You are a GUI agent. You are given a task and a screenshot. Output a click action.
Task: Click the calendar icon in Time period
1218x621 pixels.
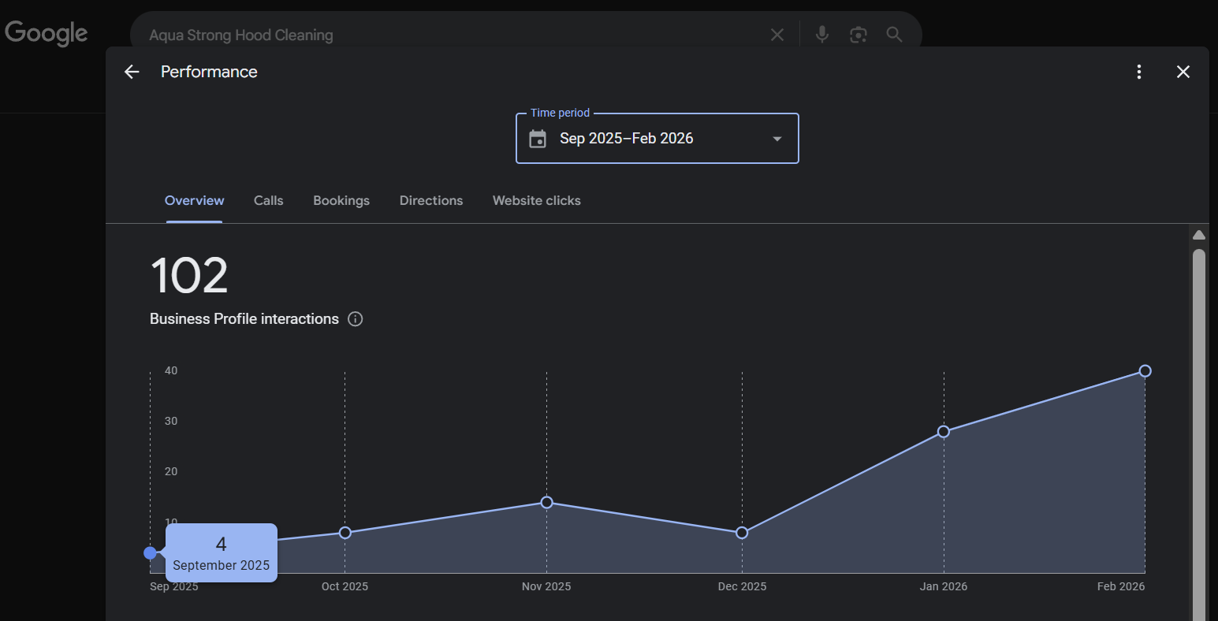(x=538, y=139)
